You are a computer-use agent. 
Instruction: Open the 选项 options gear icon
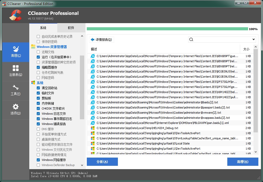pos(16,107)
